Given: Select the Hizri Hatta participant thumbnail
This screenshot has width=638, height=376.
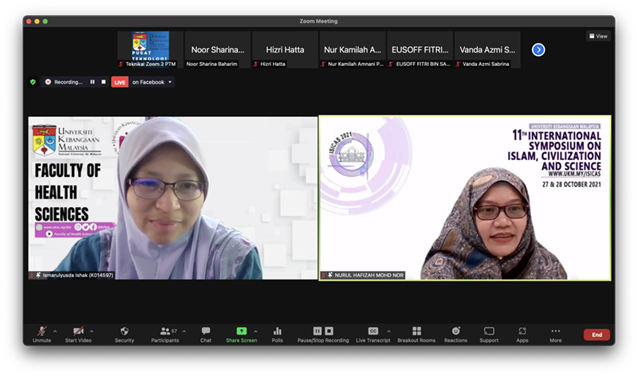Looking at the screenshot, I should point(286,49).
